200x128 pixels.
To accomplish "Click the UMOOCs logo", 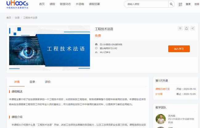I will click(17, 5).
